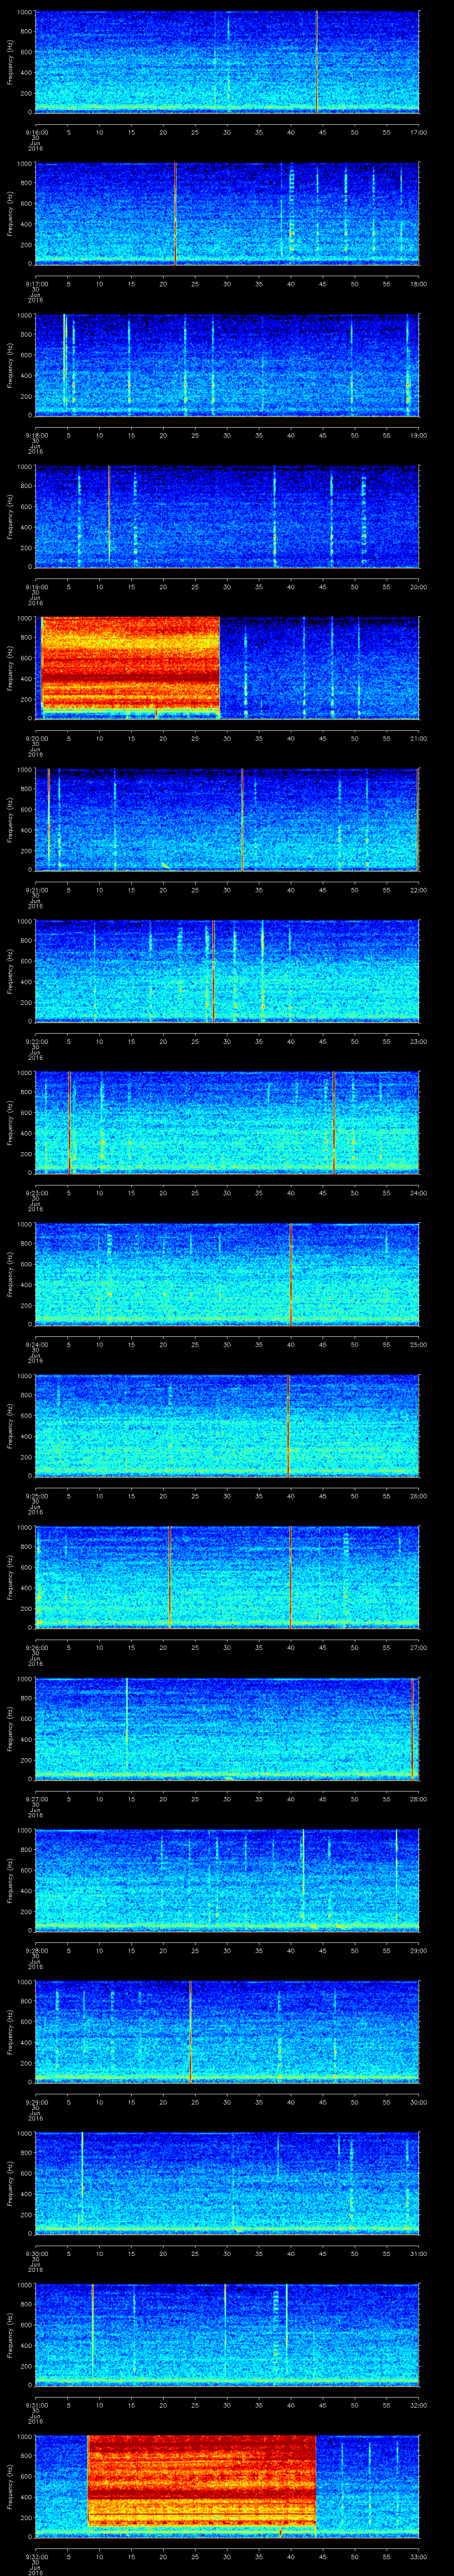Click the 9:29:00 start time label
Viewport: 454px width, 2576px height.
36,2102
